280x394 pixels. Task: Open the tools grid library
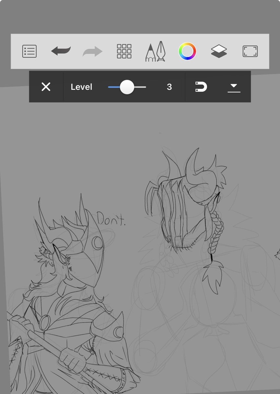point(124,51)
